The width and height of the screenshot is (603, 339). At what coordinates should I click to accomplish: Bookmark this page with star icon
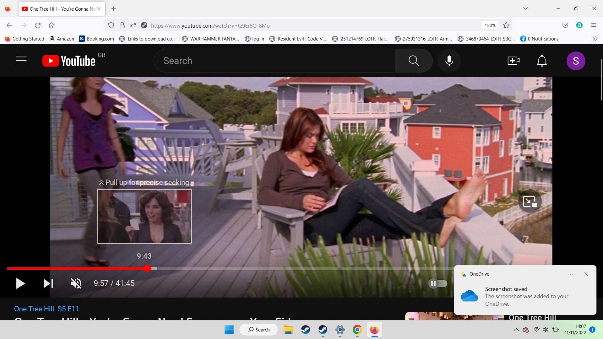pyautogui.click(x=506, y=25)
